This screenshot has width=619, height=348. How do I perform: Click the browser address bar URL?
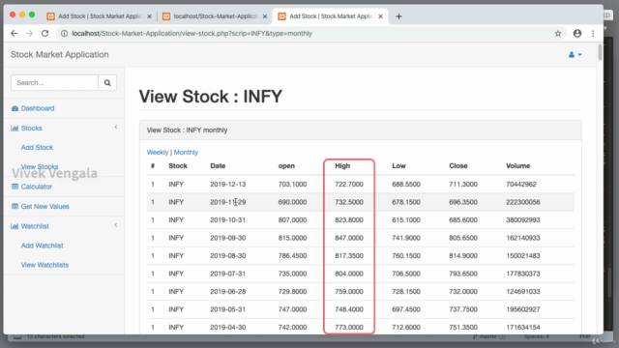click(x=192, y=34)
